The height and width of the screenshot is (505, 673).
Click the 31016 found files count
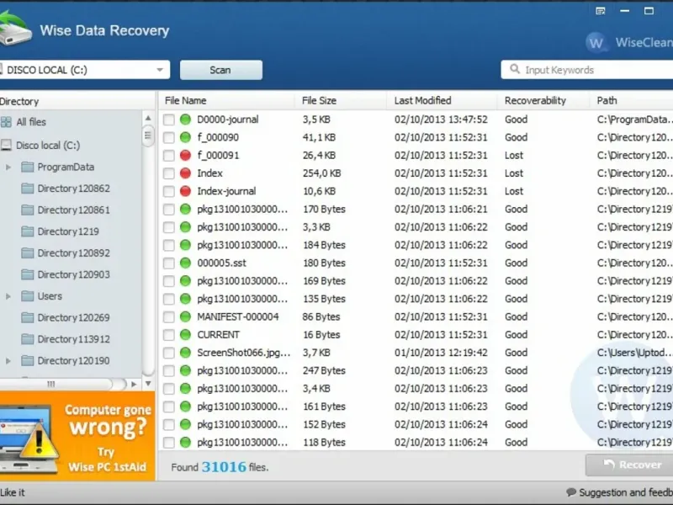tap(224, 467)
